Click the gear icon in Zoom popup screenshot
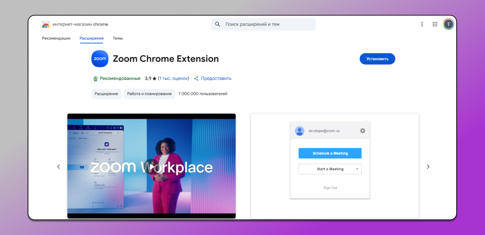Screen dimensions: 485x235 click(362, 131)
